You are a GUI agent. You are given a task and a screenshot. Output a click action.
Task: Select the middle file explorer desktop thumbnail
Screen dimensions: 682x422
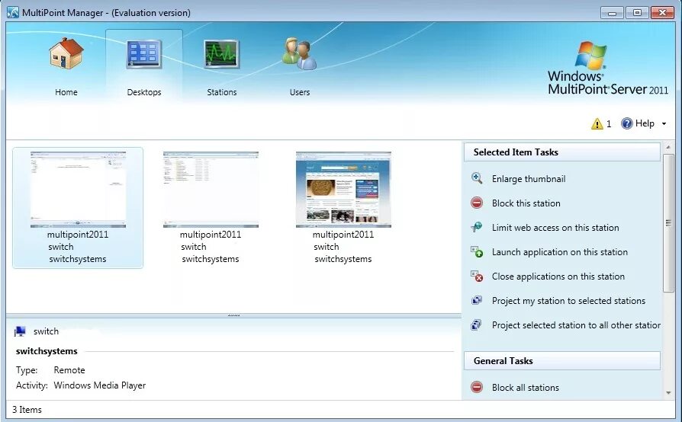(211, 190)
